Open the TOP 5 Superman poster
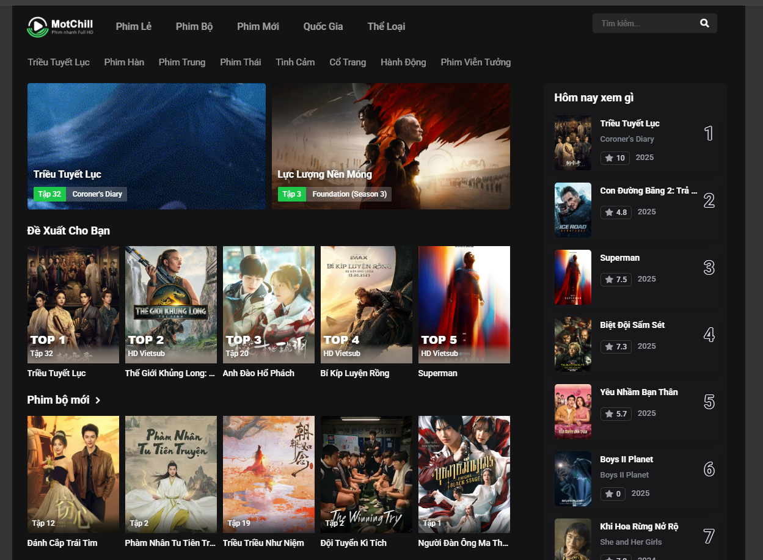Image resolution: width=763 pixels, height=560 pixels. [x=464, y=305]
